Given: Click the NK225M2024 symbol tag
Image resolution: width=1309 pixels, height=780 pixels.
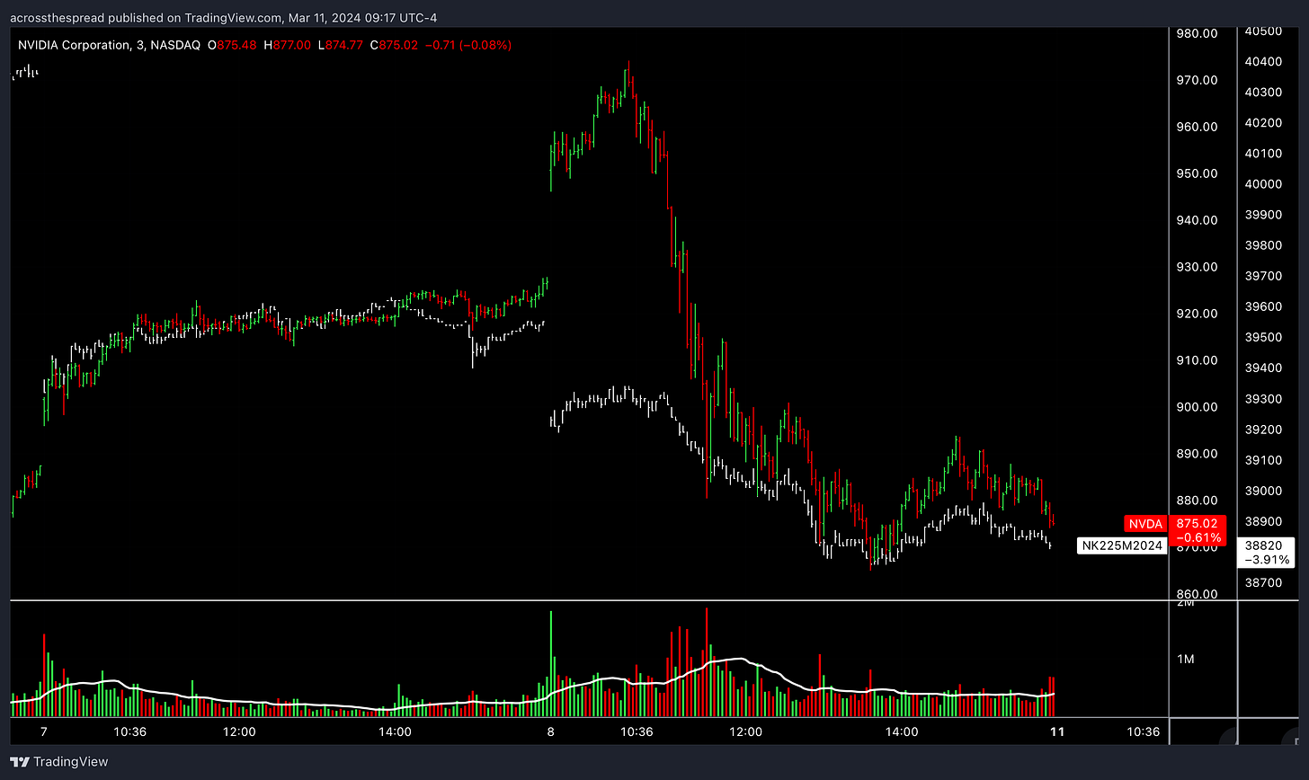Looking at the screenshot, I should [x=1122, y=545].
